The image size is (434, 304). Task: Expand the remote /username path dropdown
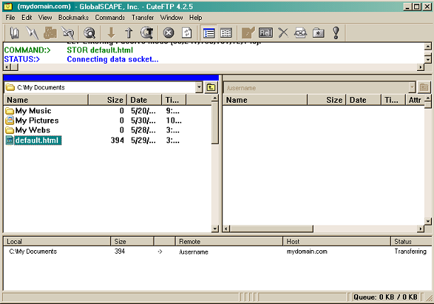(x=411, y=87)
